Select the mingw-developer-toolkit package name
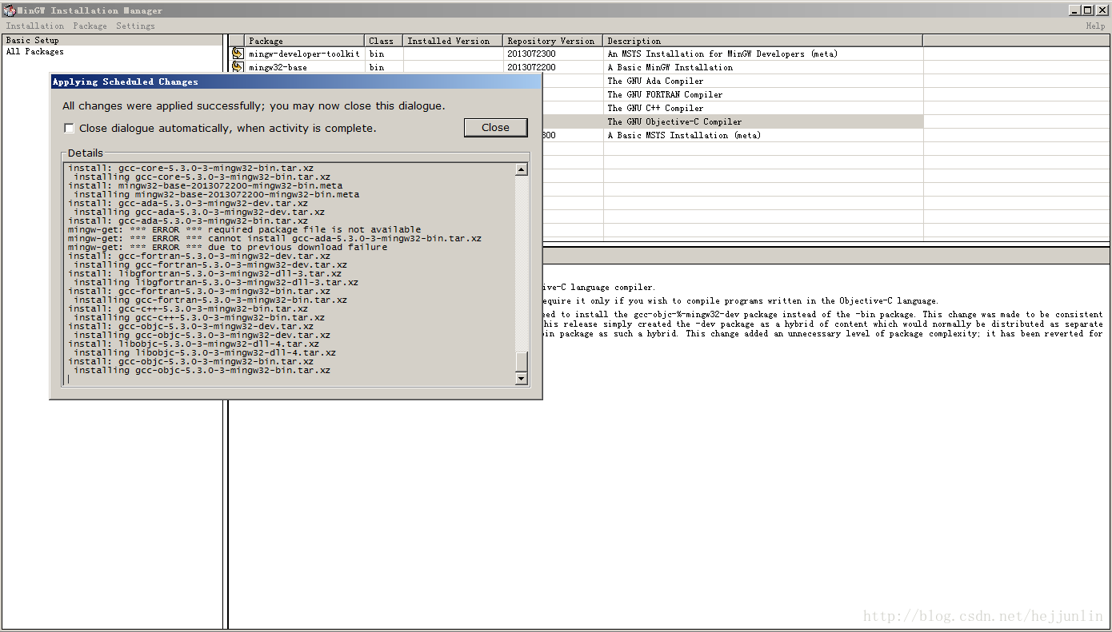 pyautogui.click(x=304, y=54)
